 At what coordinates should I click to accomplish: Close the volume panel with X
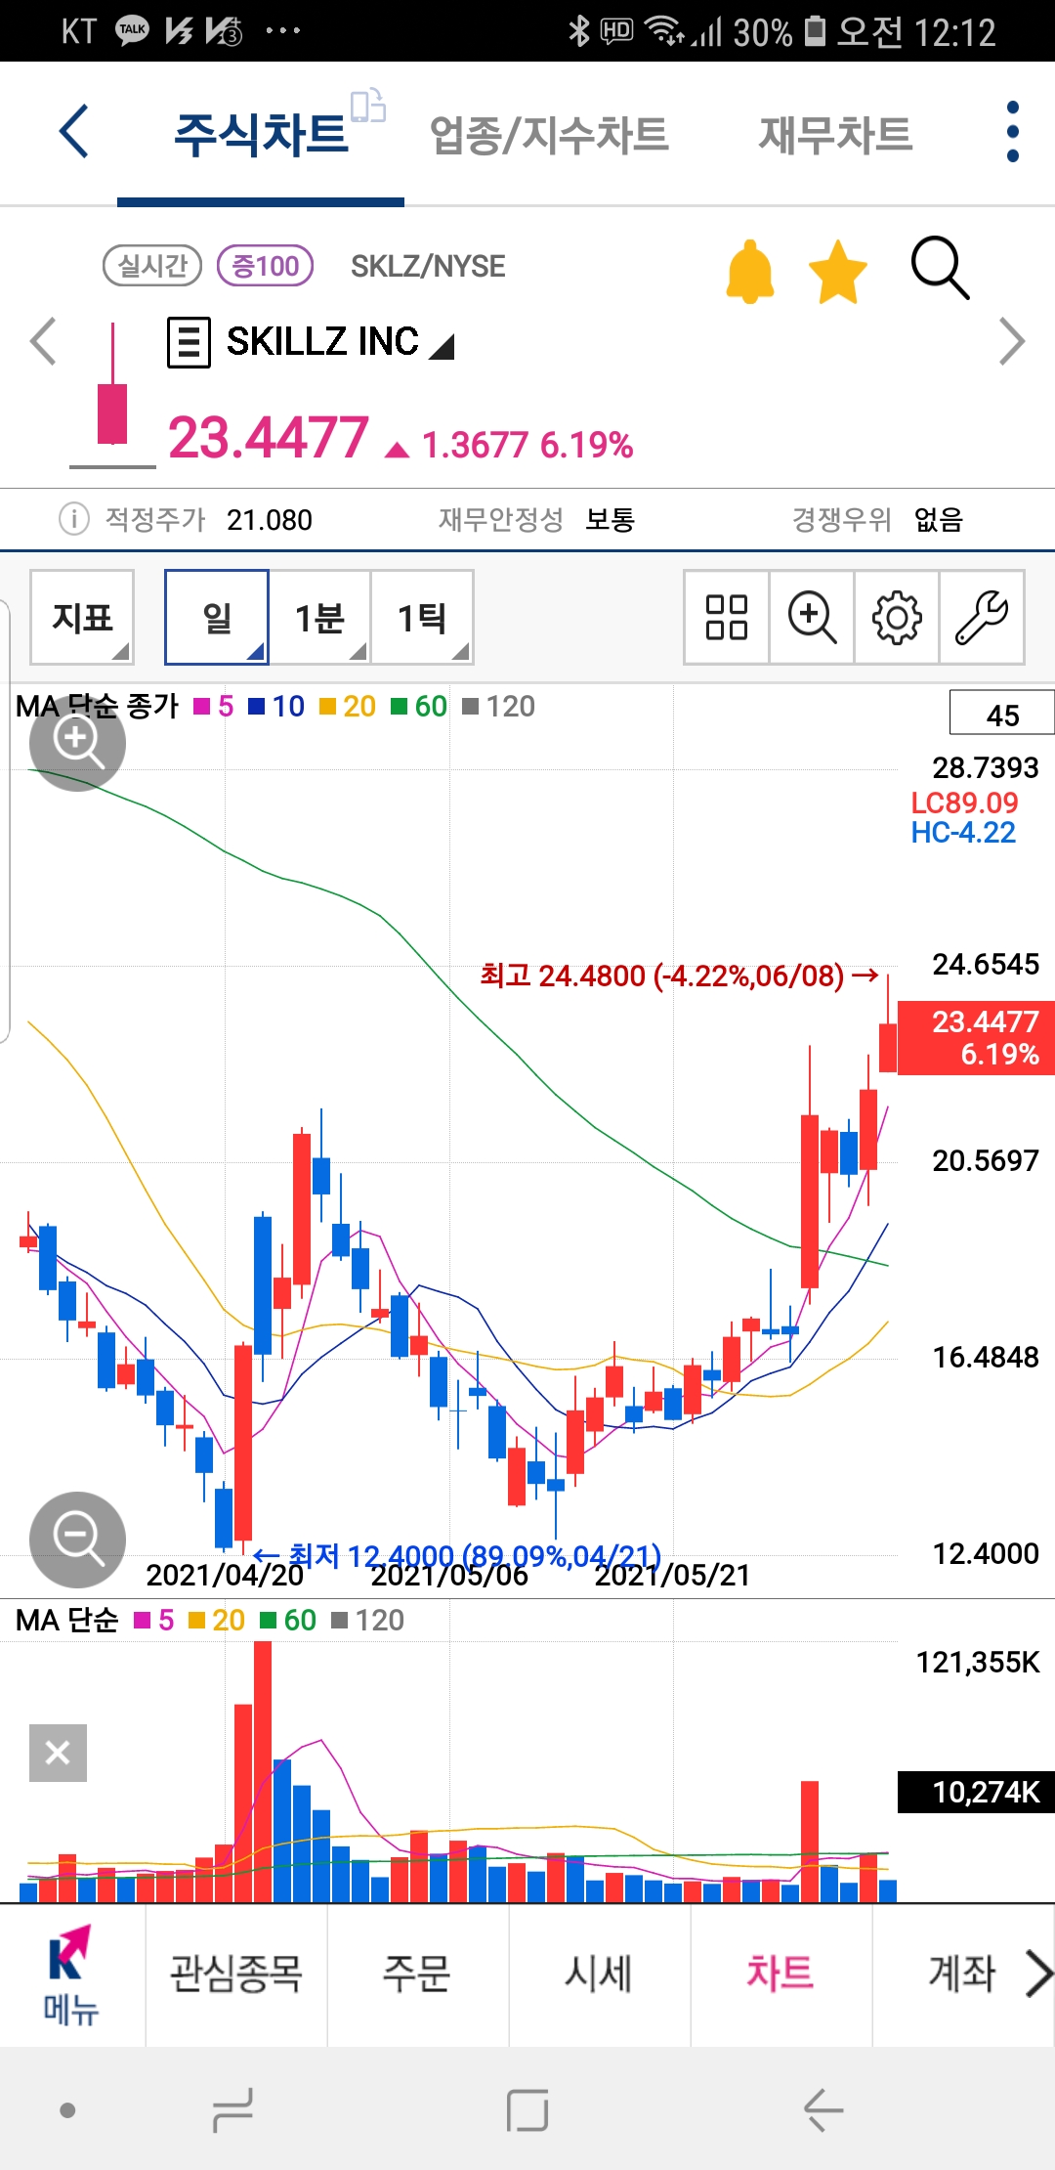(x=58, y=1753)
